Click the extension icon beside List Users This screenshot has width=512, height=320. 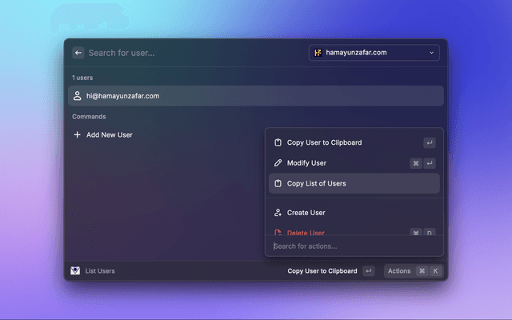[x=76, y=271]
